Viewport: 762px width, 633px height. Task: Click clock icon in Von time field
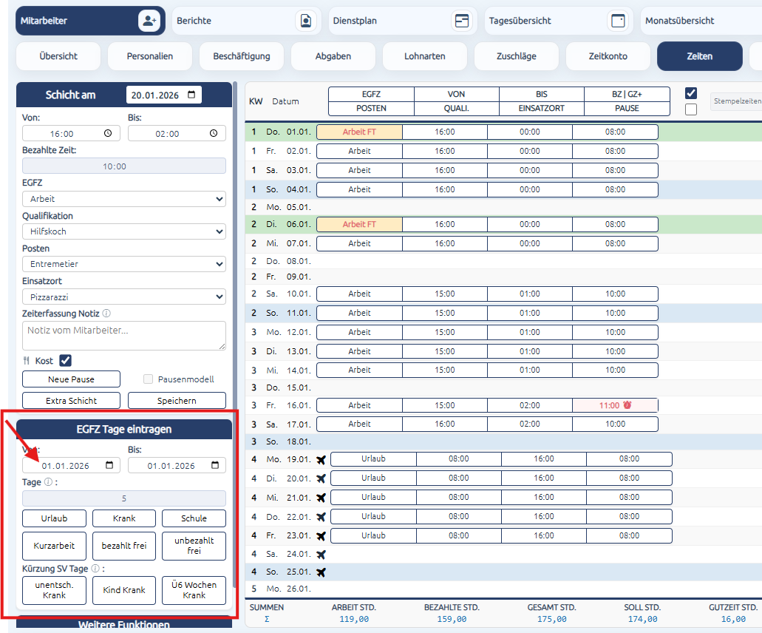click(x=108, y=133)
